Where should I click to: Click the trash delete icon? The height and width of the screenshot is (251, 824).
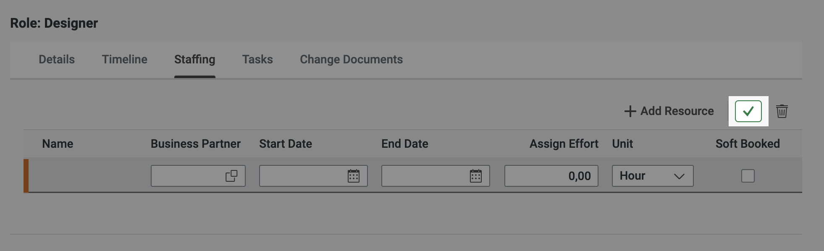[x=782, y=111]
